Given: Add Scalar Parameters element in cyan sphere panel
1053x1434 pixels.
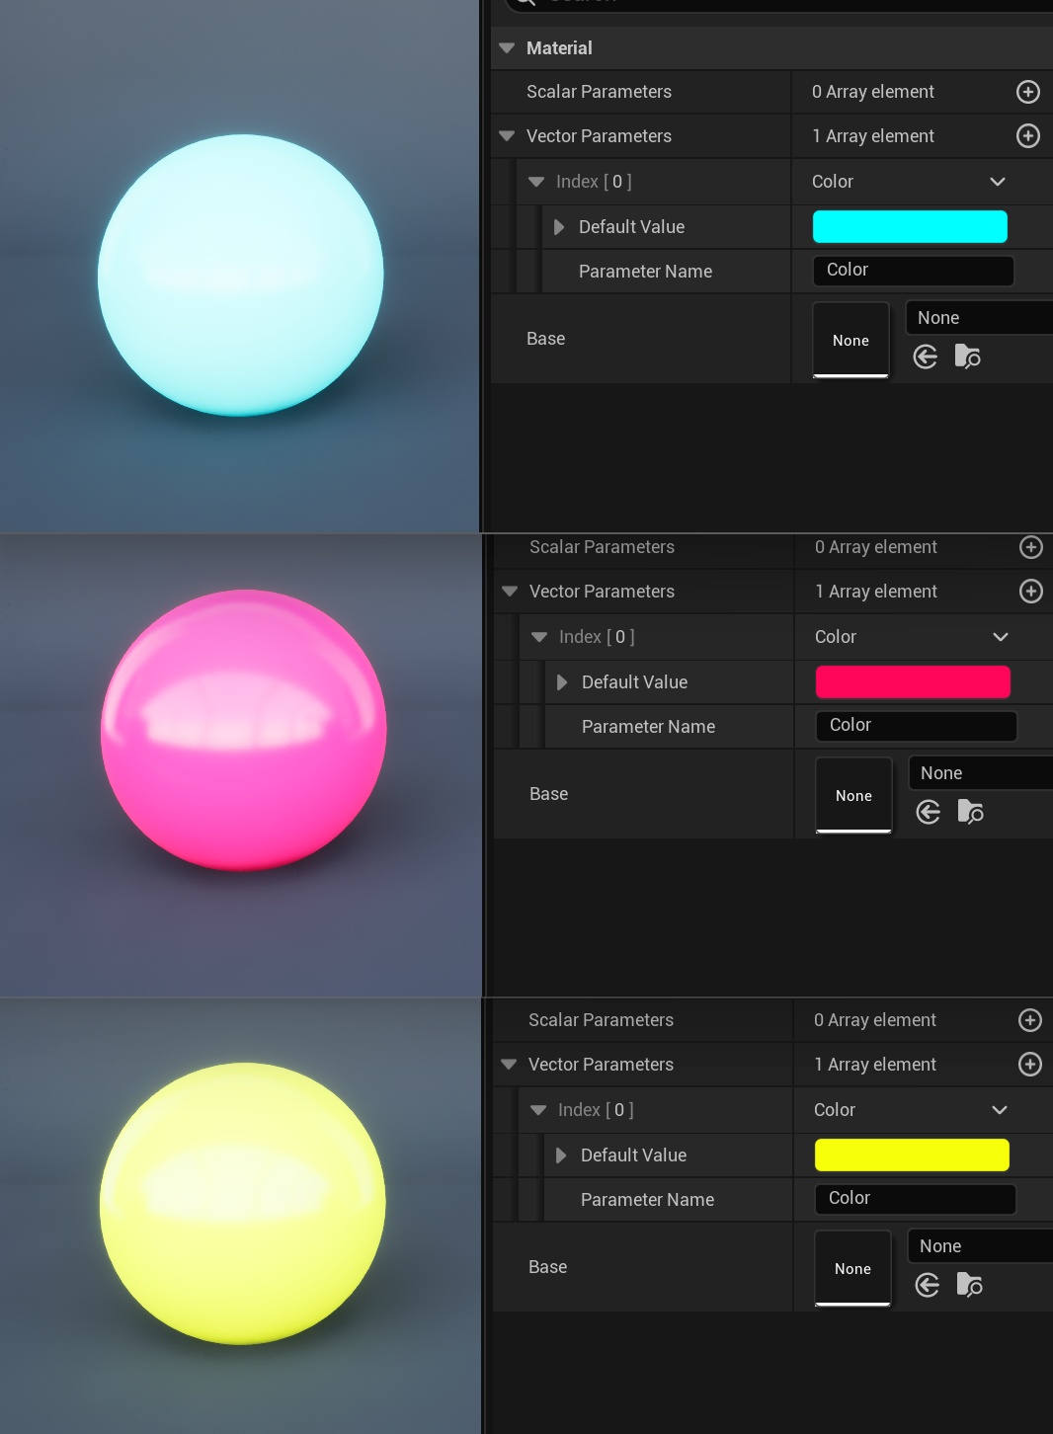Looking at the screenshot, I should point(1027,92).
